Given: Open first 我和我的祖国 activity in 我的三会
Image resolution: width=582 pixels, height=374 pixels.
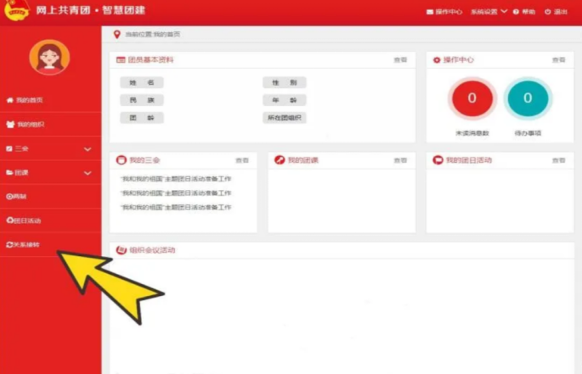Looking at the screenshot, I should coord(176,180).
